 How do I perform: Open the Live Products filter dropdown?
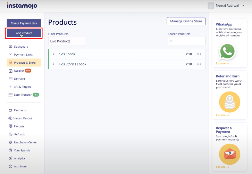point(67,41)
